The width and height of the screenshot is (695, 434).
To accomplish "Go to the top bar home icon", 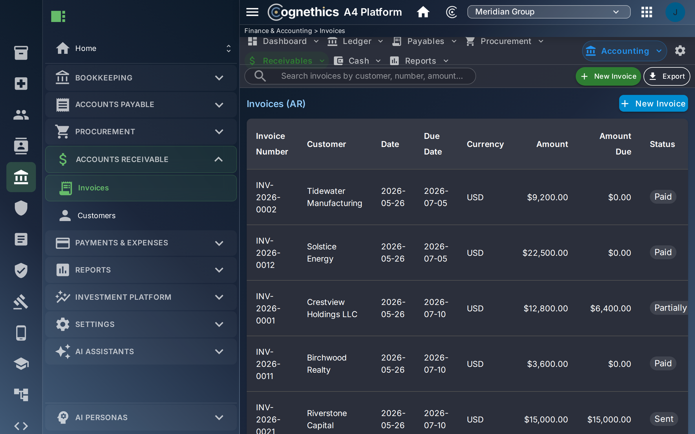I will click(423, 12).
